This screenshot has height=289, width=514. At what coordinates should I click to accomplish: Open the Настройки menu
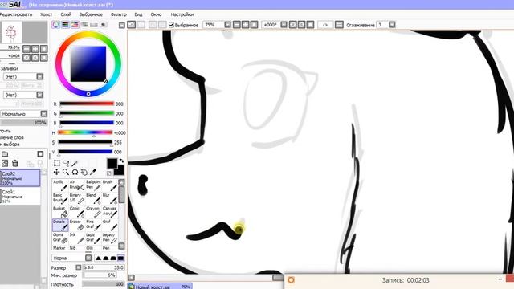182,14
